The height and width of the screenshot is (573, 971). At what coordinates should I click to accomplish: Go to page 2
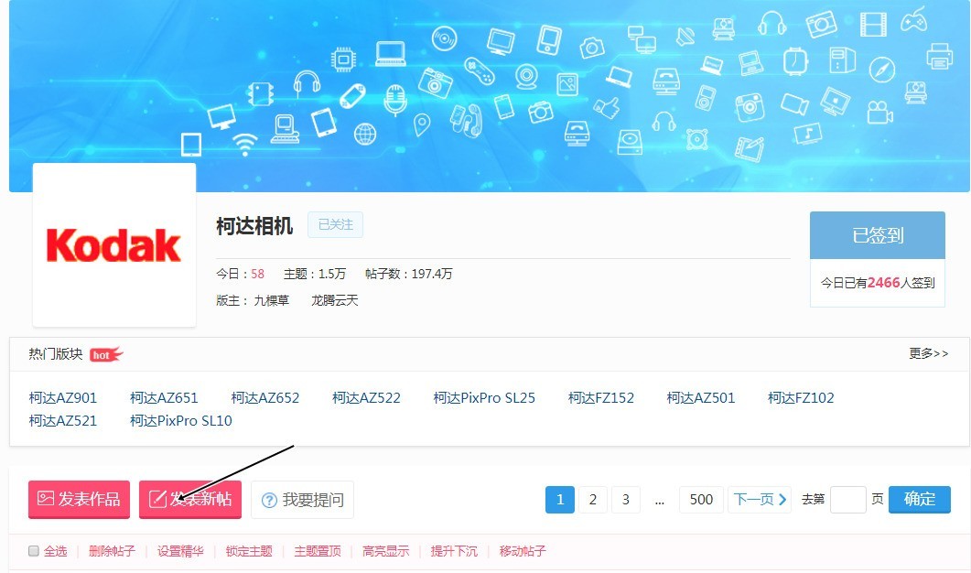coord(593,499)
